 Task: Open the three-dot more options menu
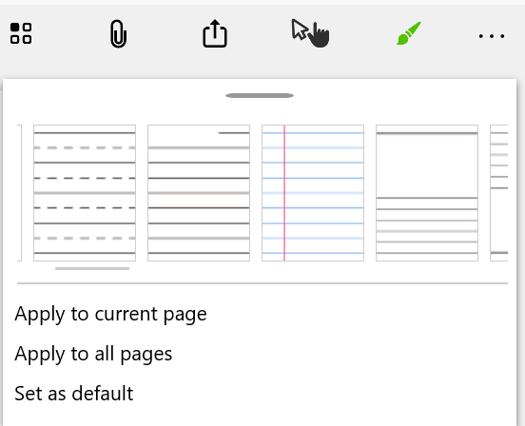click(x=492, y=36)
